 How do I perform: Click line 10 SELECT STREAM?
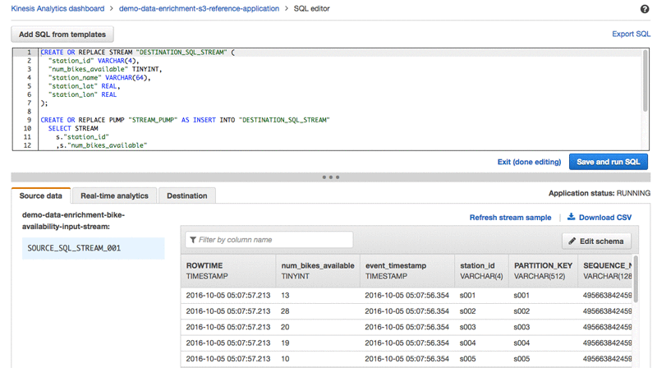(73, 128)
